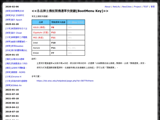This screenshot has height=120, width=160.
Task: Open the [機密] sidebar article
Action: tap(16, 68)
